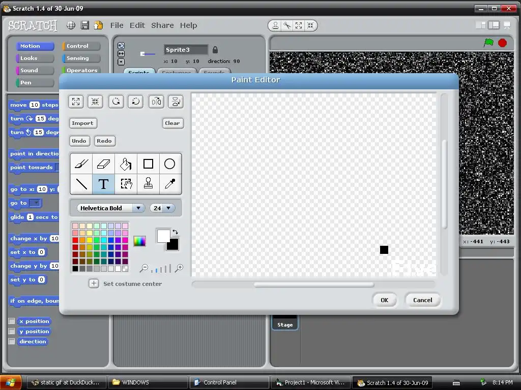
Task: Select the Line tool
Action: [81, 184]
